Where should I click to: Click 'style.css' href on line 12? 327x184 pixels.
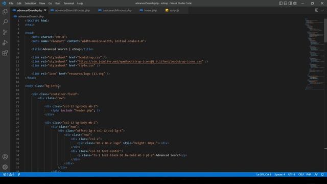86,65
